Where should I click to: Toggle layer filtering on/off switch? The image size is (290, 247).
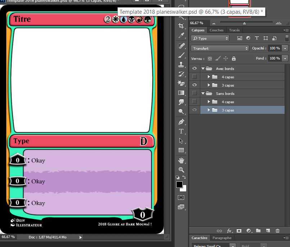tap(287, 38)
